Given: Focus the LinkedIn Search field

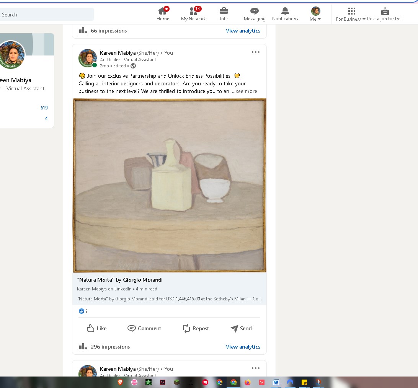Looking at the screenshot, I should point(47,15).
